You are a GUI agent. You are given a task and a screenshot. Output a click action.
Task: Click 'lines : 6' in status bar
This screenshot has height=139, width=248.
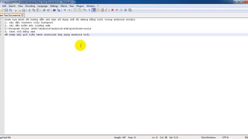click(132, 137)
